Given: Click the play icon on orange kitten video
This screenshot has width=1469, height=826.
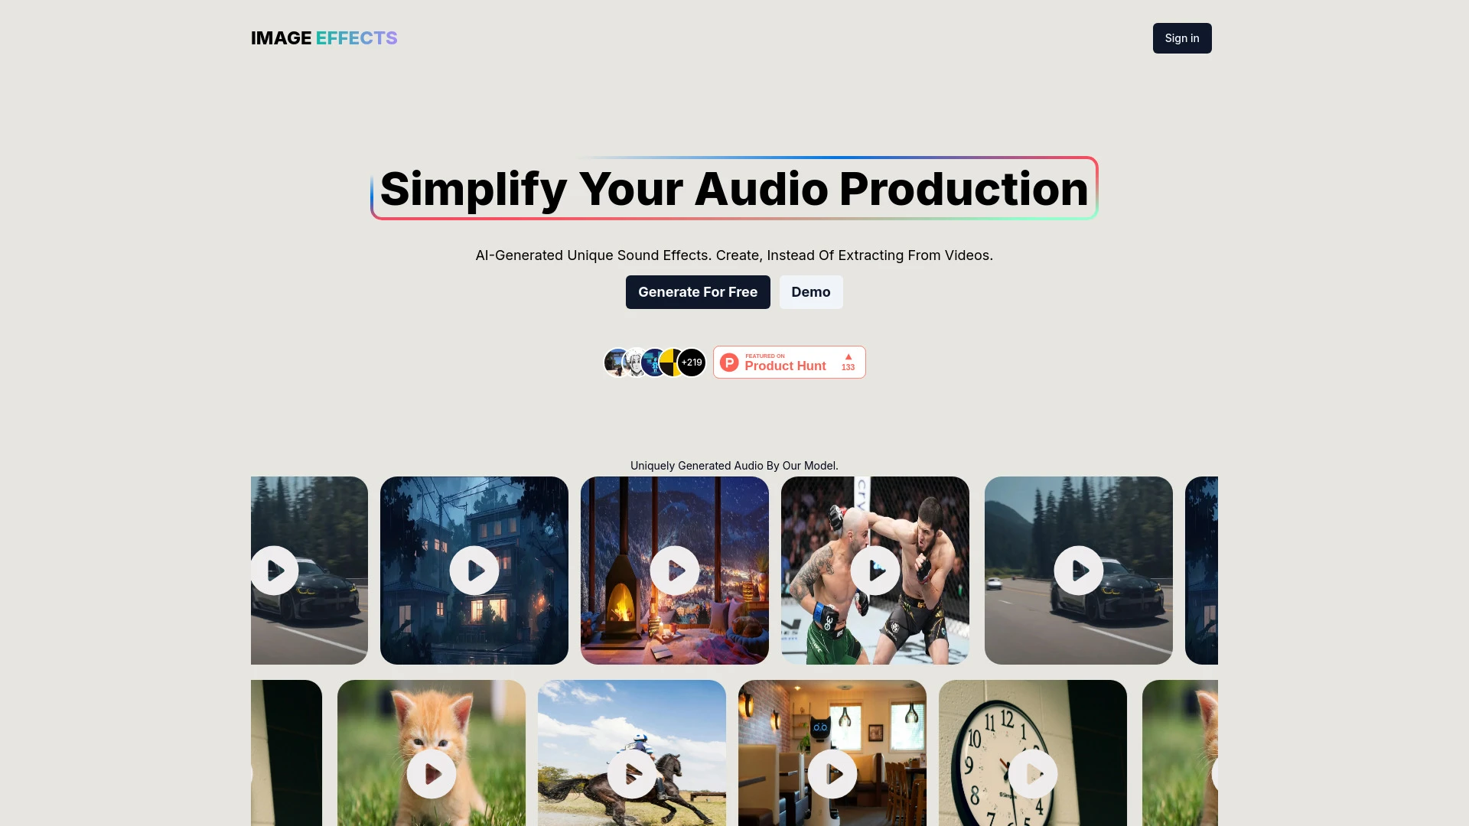Looking at the screenshot, I should click(431, 773).
